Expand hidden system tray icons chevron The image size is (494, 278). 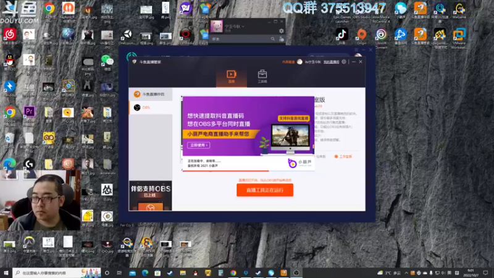coord(406,273)
